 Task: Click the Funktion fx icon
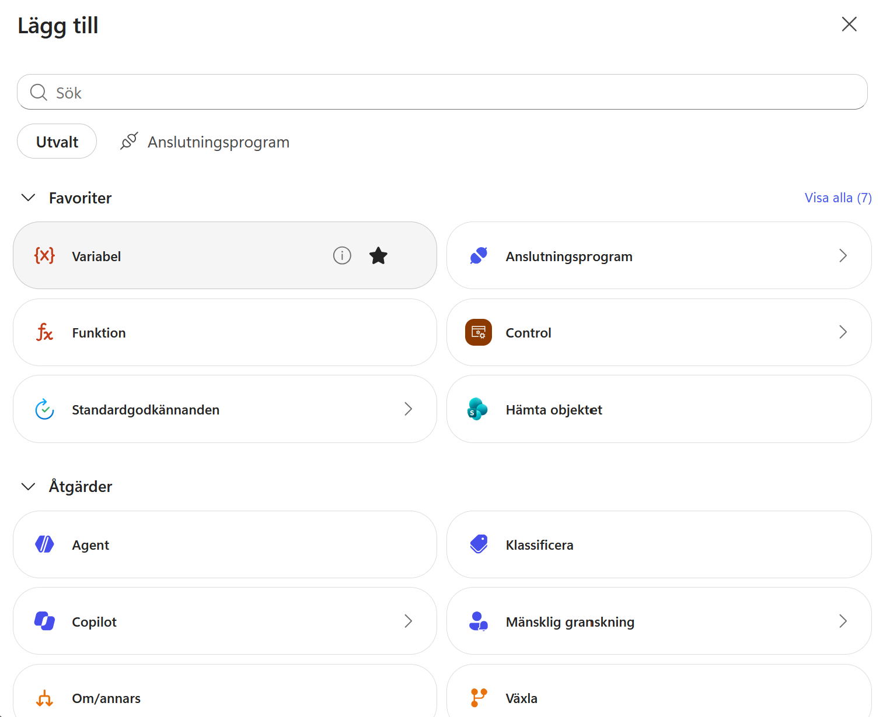44,332
